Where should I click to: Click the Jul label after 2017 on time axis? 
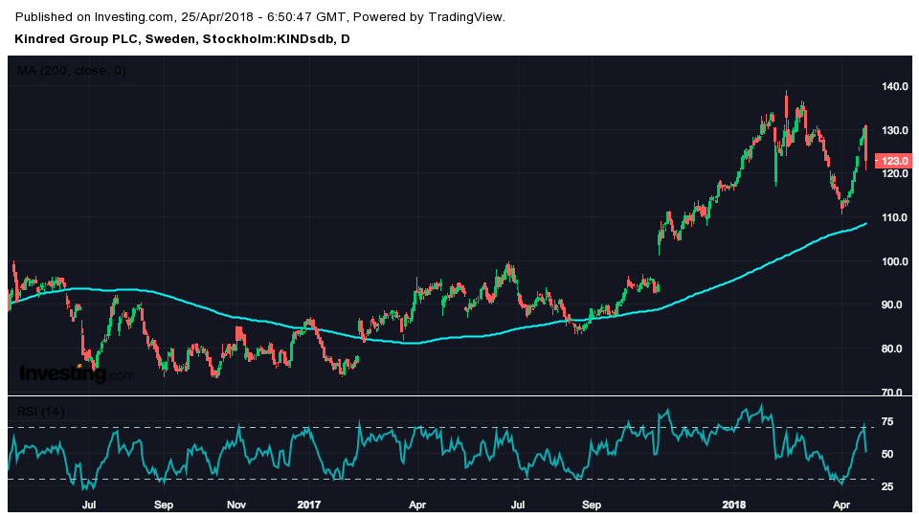click(518, 505)
